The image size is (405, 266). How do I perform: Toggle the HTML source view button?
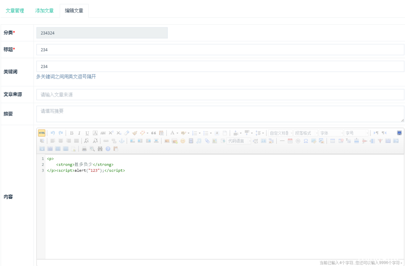click(42, 133)
